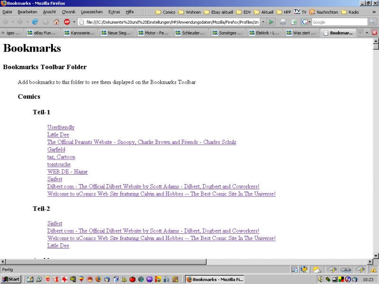Screen dimensions: 379x284
Task: Click into the address bar URL field
Action: (172, 22)
